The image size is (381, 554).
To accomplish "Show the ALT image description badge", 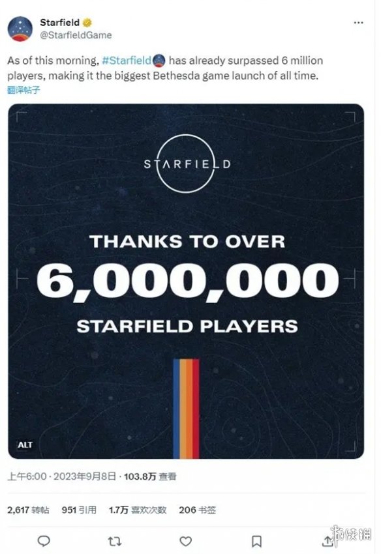I will point(25,445).
